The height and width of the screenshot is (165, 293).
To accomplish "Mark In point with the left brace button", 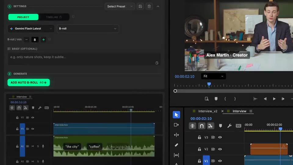I will [225, 99].
